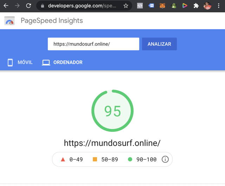Bookmark this page with the star icon
Screen dimensions: 225x186
click(126, 6)
